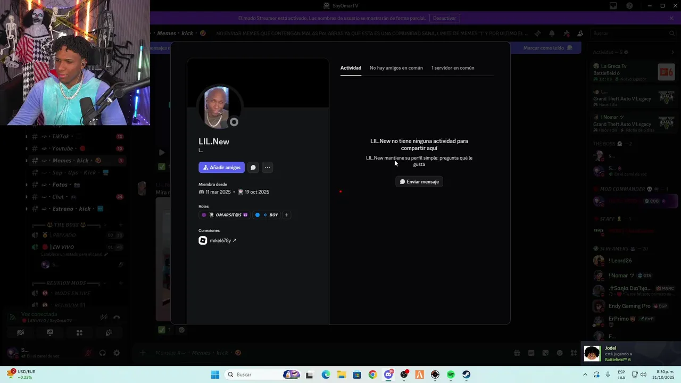
Task: Open the profile three-dots more options menu
Action: tap(268, 168)
